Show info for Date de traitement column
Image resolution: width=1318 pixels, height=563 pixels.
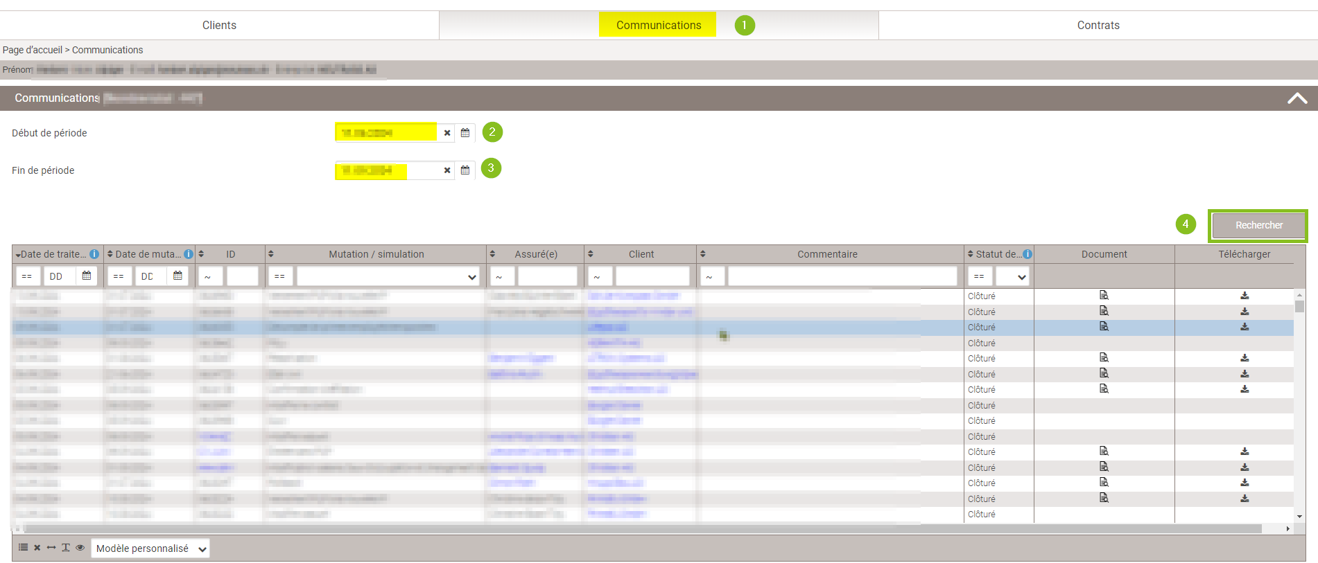94,254
